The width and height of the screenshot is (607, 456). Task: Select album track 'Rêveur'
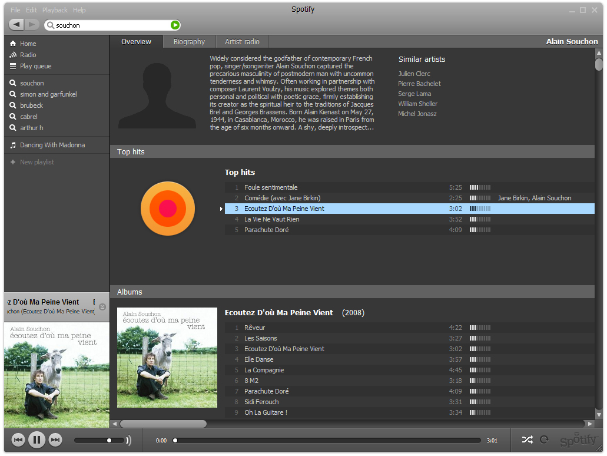[x=410, y=328]
